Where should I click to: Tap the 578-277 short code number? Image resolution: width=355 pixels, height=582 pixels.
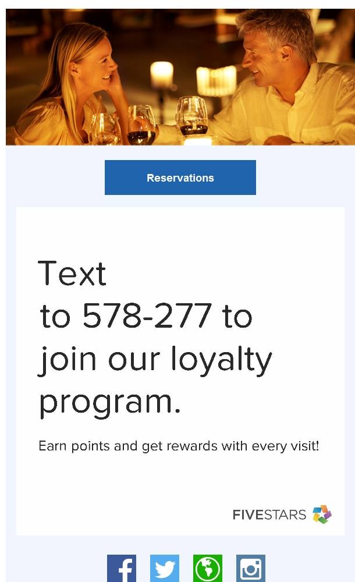pyautogui.click(x=146, y=316)
